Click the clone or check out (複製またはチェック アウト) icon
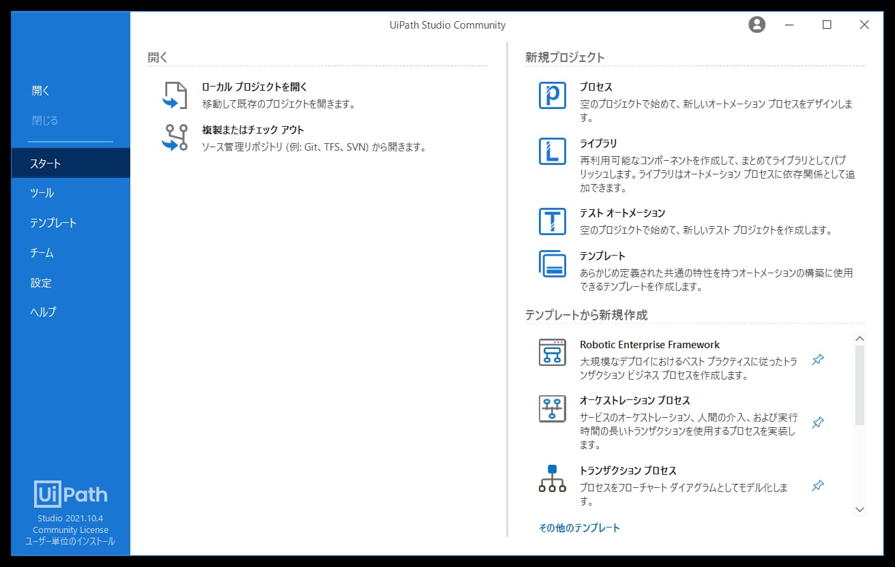 tap(175, 138)
